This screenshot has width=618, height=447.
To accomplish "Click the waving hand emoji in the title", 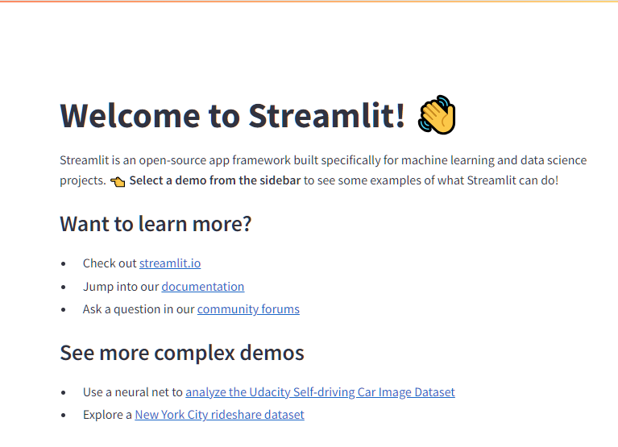I will (x=437, y=114).
